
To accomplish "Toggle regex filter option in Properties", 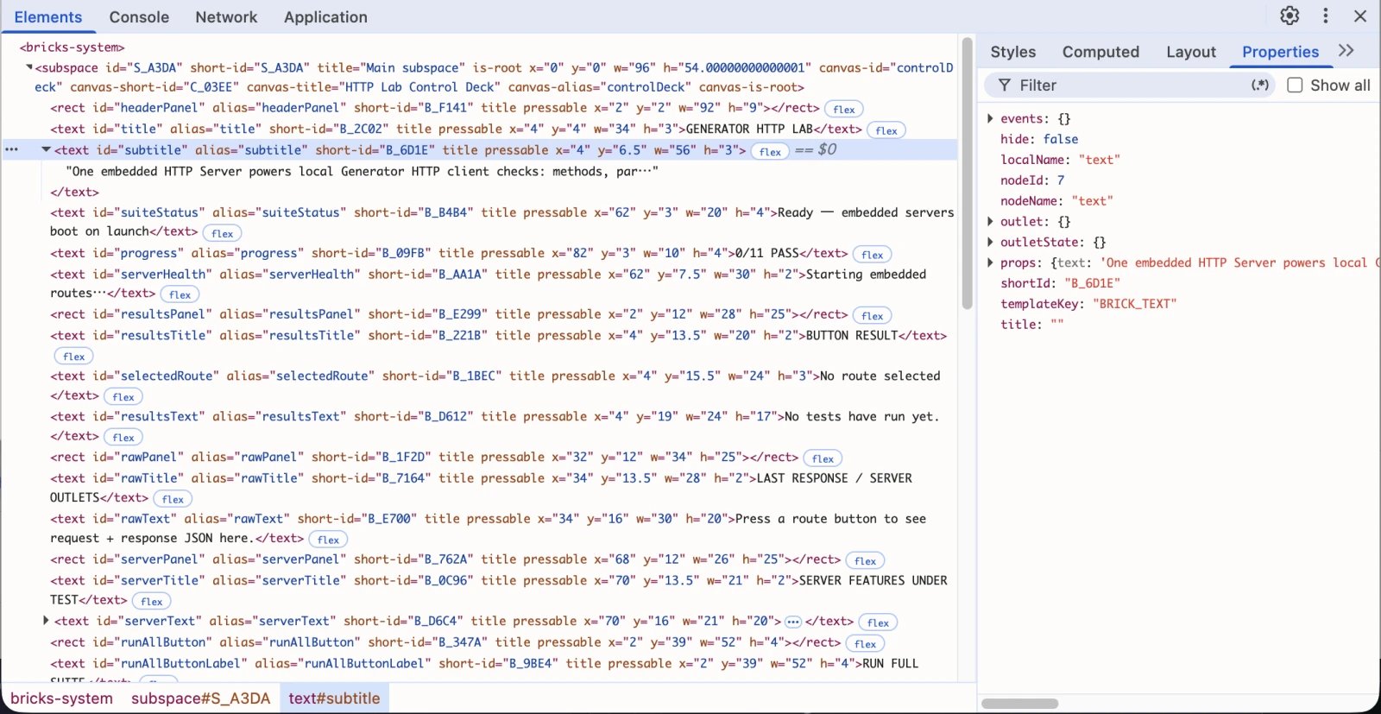I will coord(1260,85).
